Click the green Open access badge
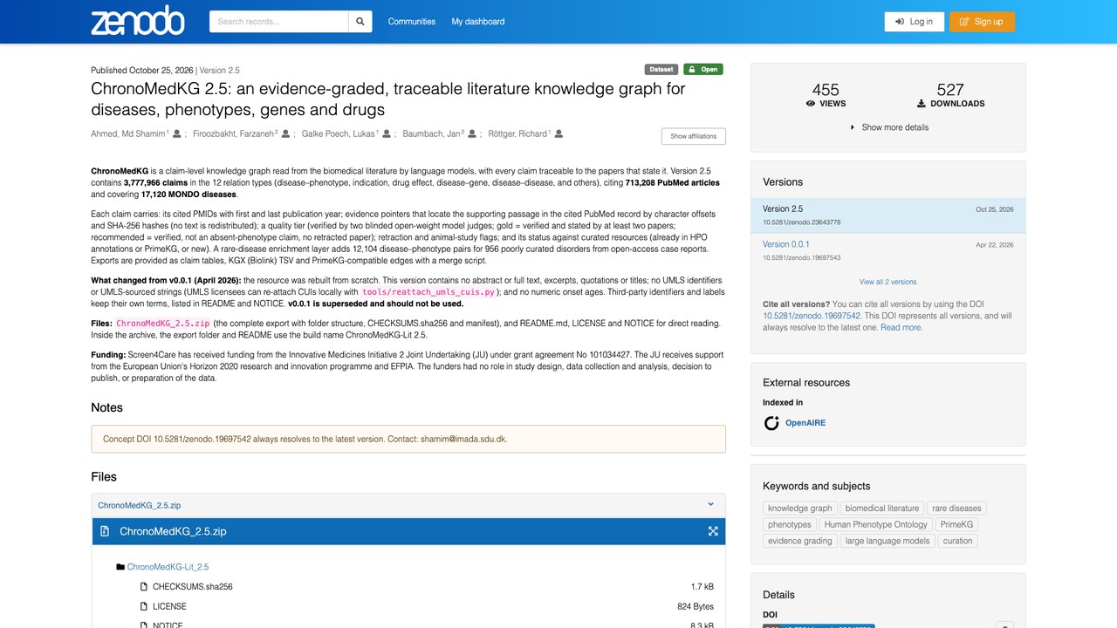1117x628 pixels. coord(703,70)
